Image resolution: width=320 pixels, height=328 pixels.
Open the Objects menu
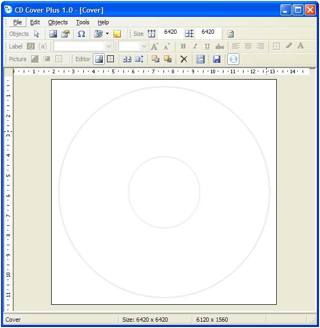pyautogui.click(x=58, y=22)
